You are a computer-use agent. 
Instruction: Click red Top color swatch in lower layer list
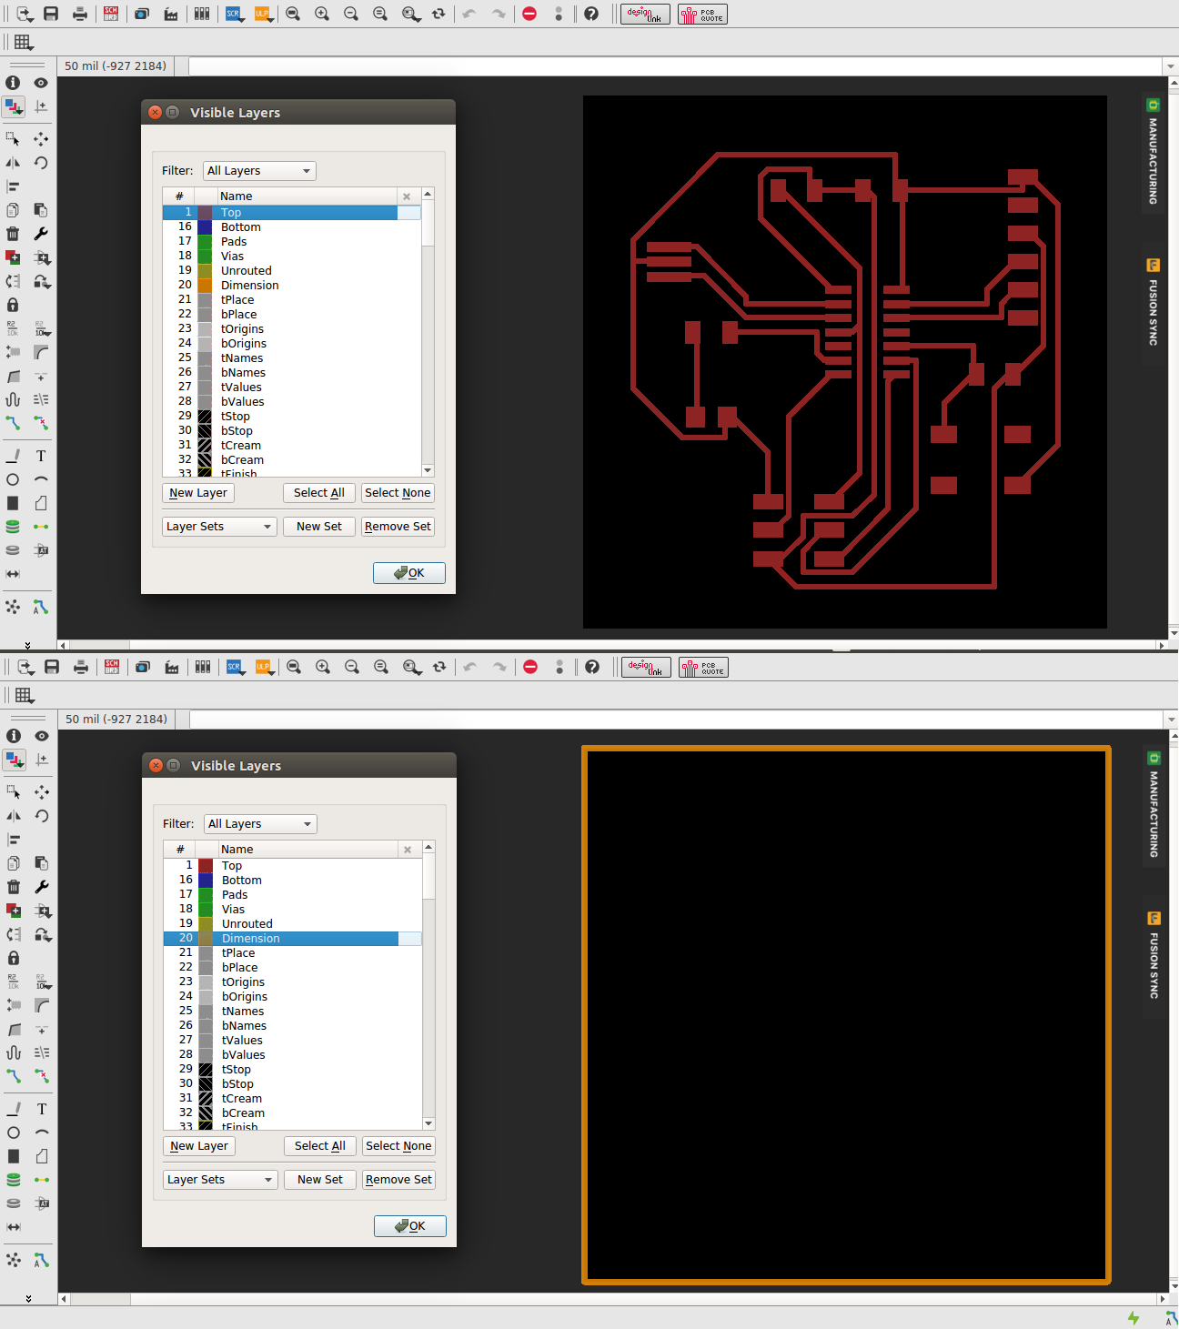tap(206, 866)
